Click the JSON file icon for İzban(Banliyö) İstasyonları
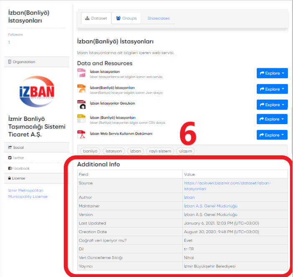293x277 pixels. (81, 89)
